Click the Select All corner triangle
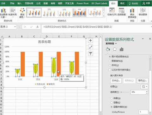 coord(2,37)
